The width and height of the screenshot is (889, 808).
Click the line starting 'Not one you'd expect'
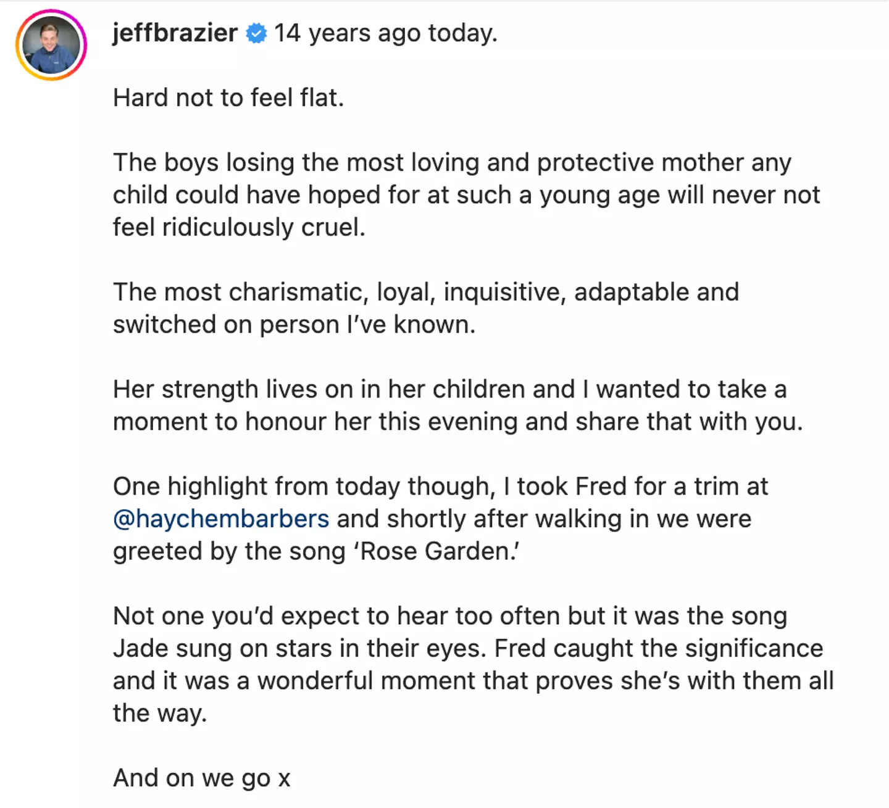click(449, 616)
